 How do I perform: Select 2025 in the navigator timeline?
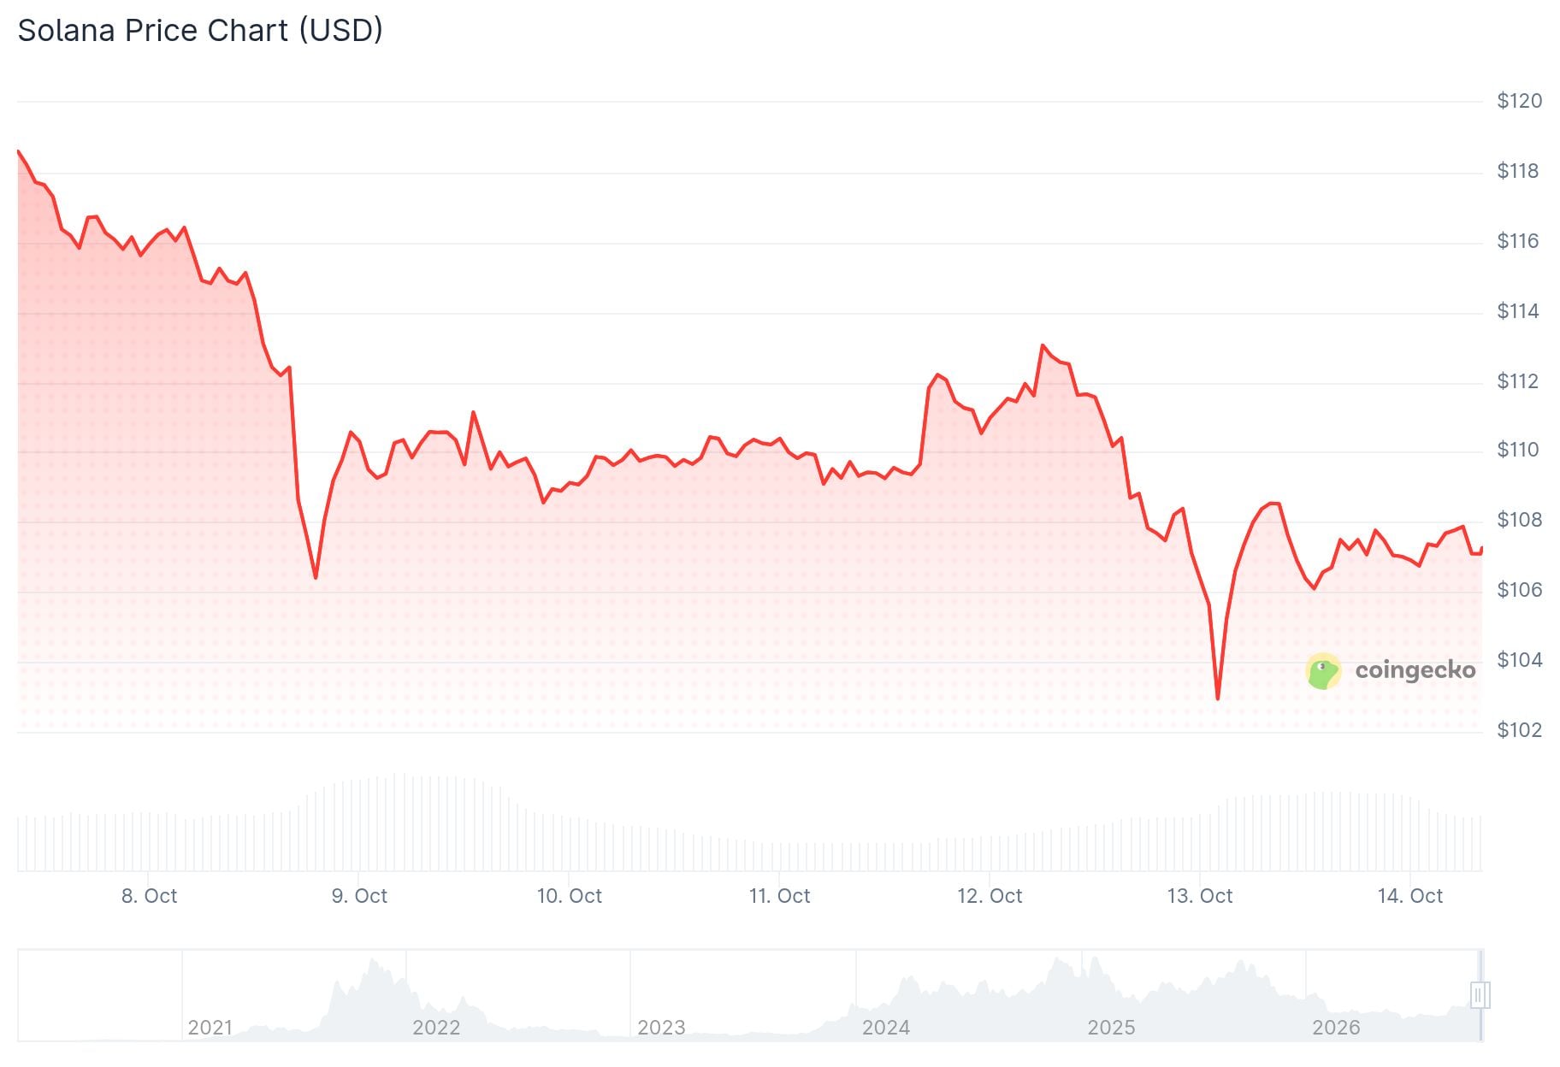point(1111,1027)
